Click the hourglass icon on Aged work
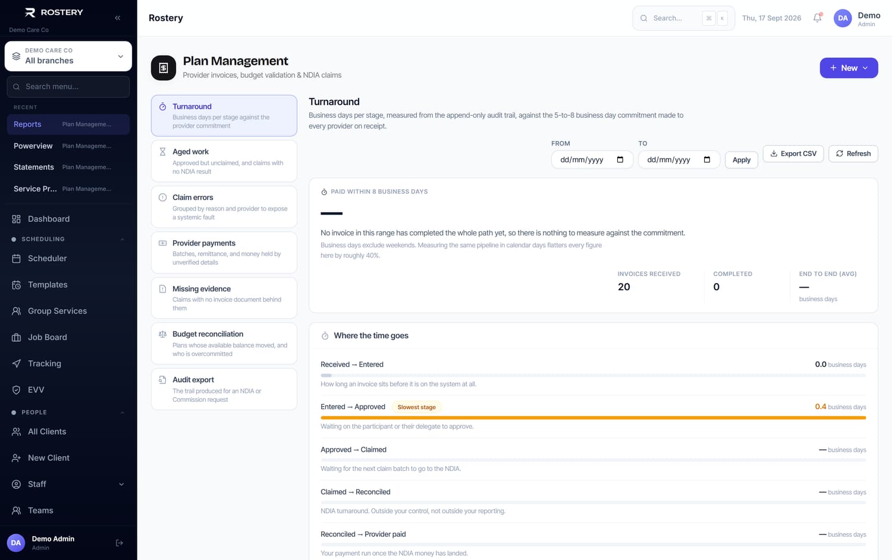Screen dimensions: 892x560 point(162,152)
